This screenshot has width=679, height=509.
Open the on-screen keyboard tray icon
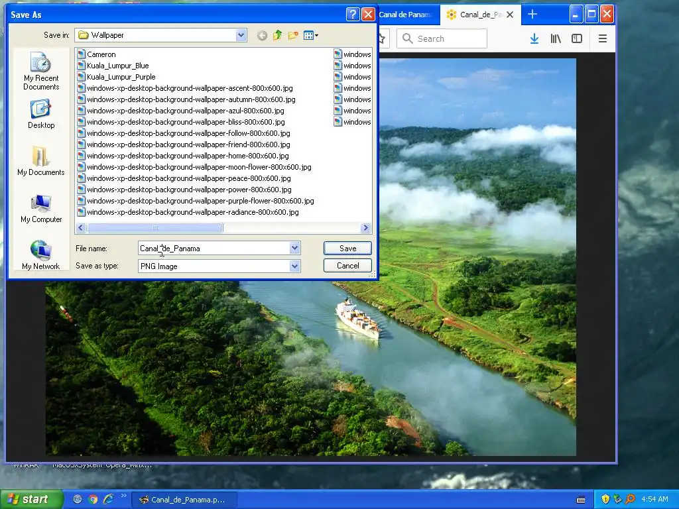click(x=581, y=500)
